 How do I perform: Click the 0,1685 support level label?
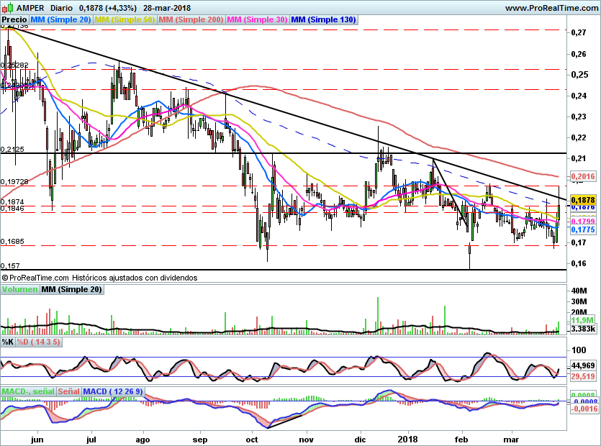(12, 242)
